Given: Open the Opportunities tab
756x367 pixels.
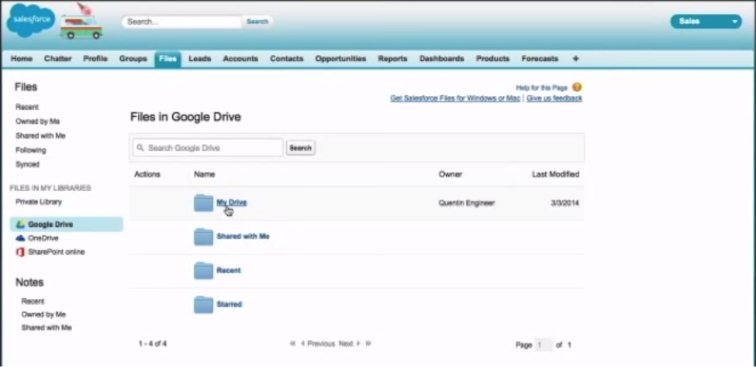Looking at the screenshot, I should tap(340, 59).
